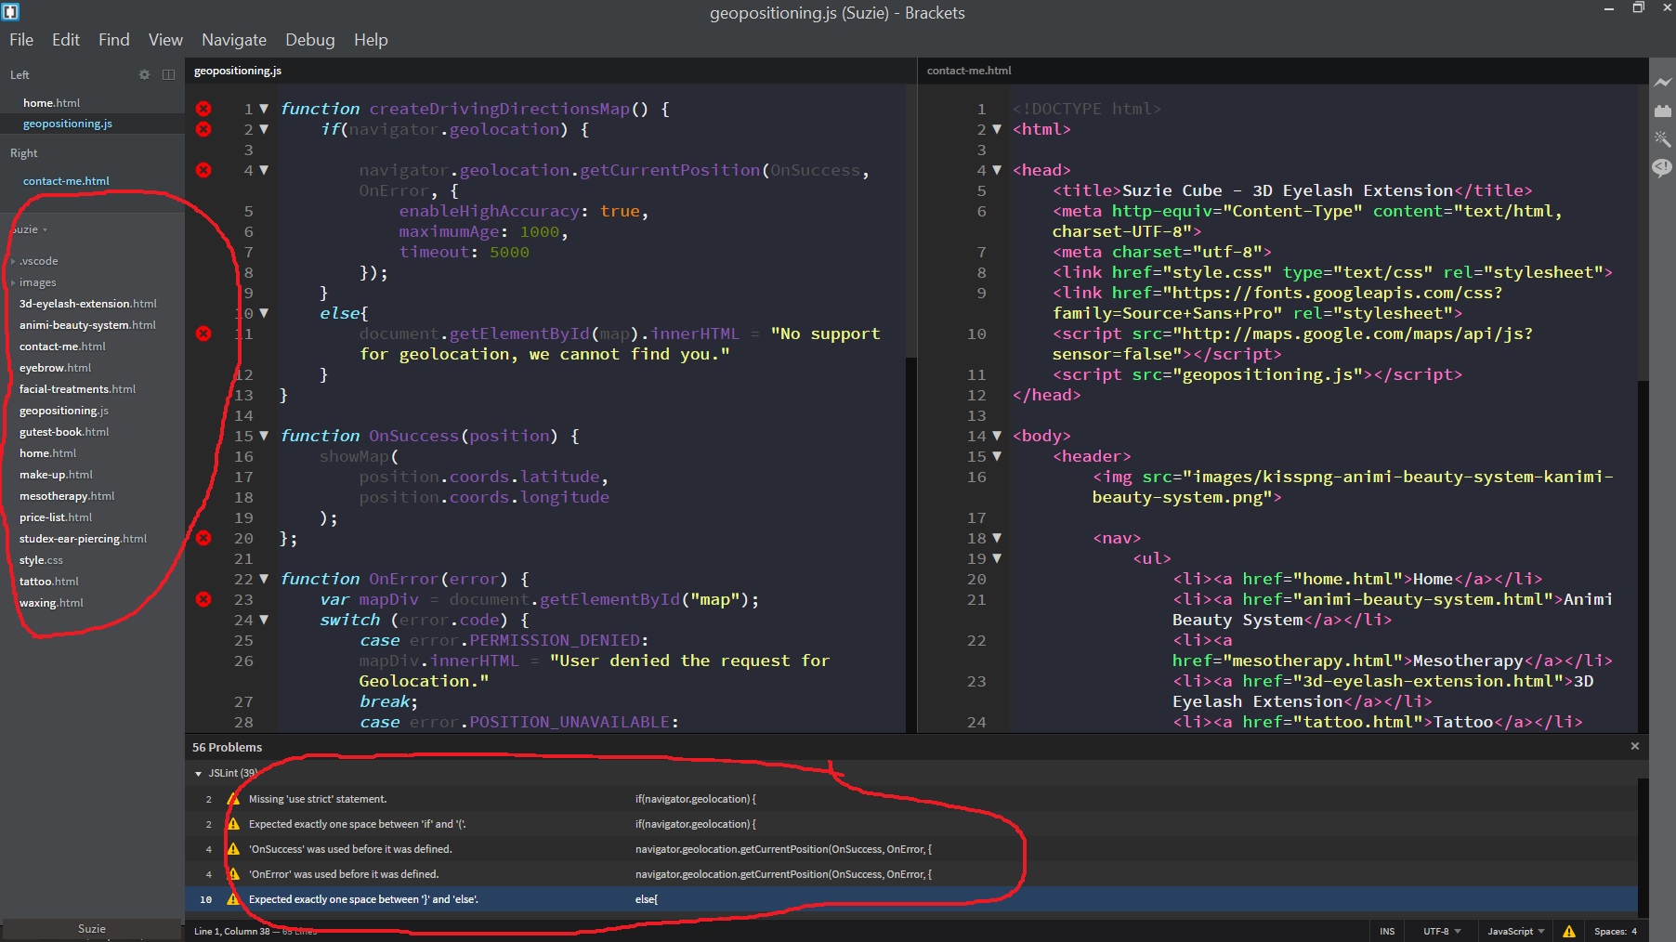This screenshot has width=1676, height=942.
Task: Click the lint warning triangle in status bar
Action: tap(1569, 931)
